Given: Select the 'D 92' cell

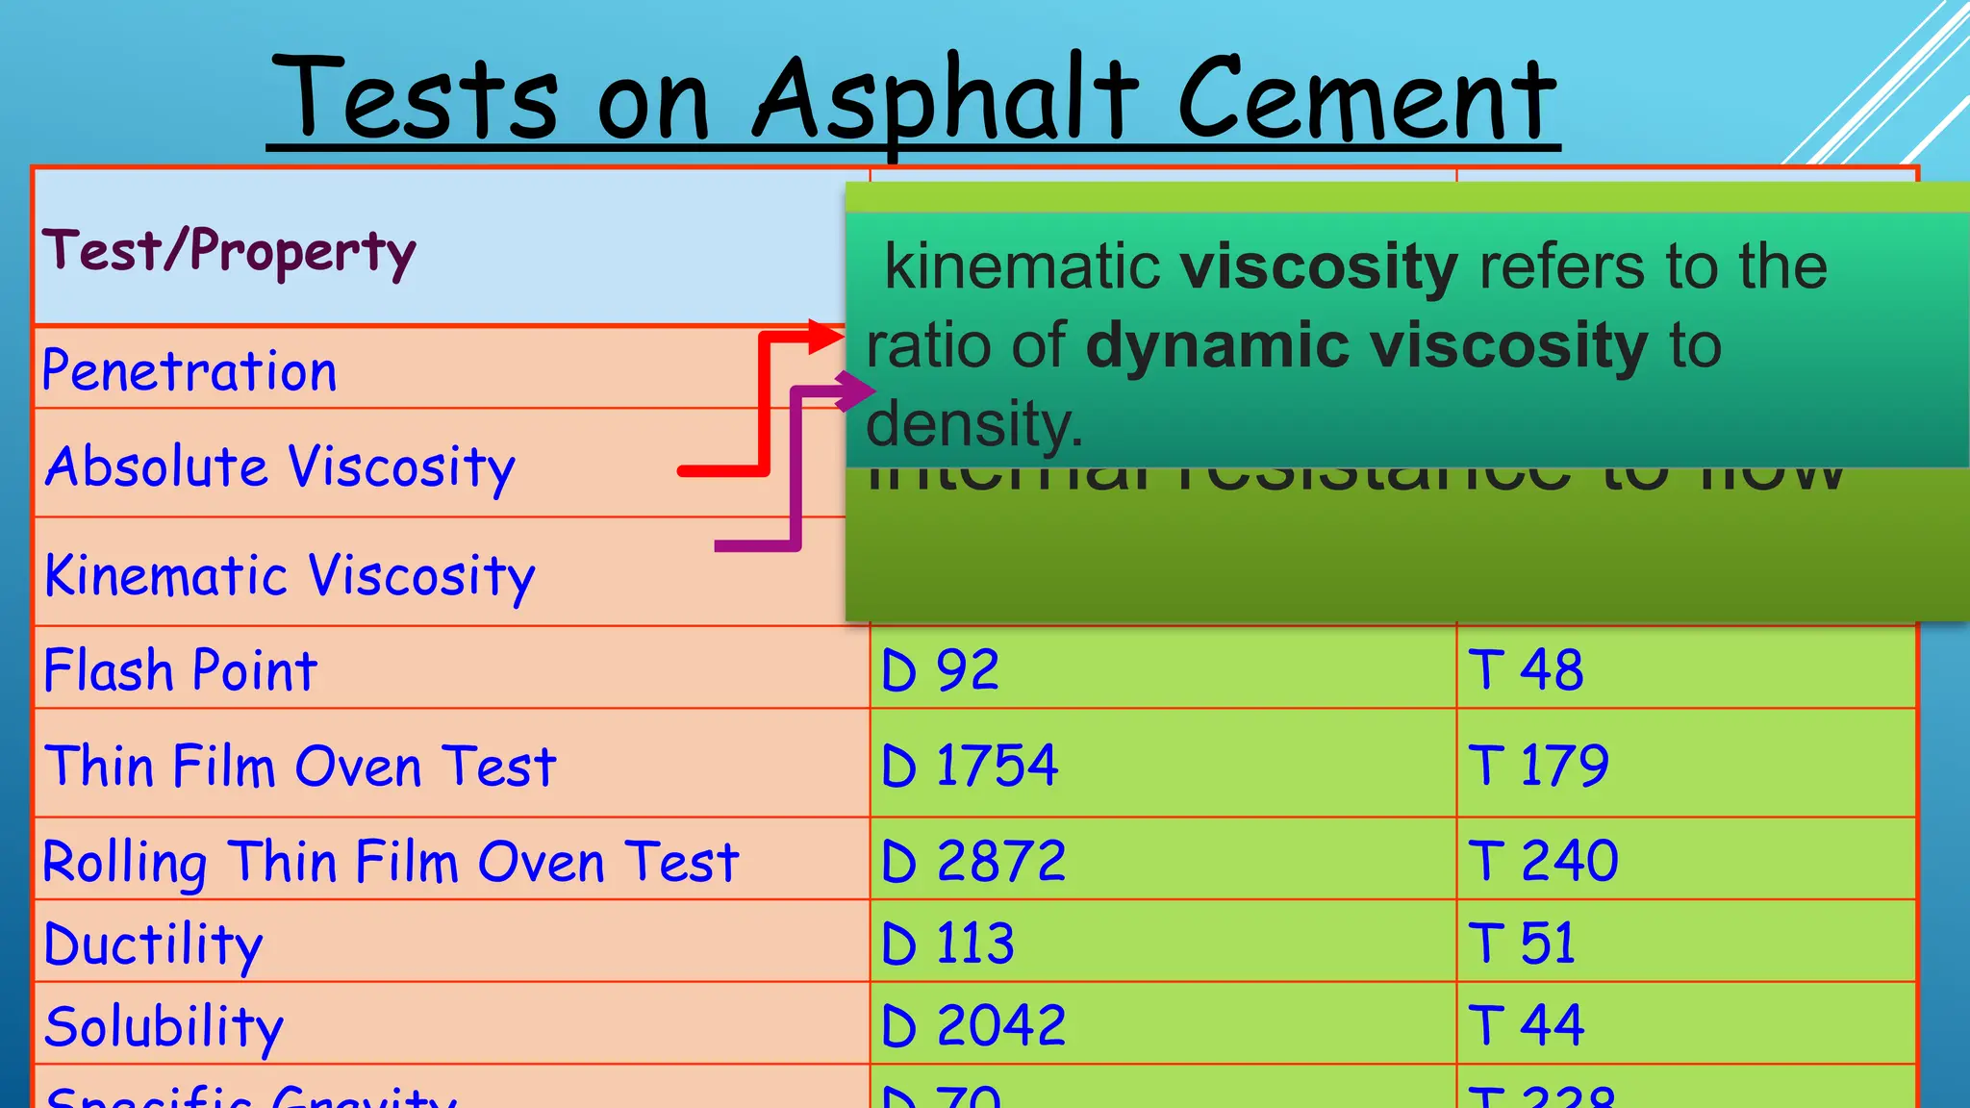Looking at the screenshot, I should pyautogui.click(x=1163, y=668).
